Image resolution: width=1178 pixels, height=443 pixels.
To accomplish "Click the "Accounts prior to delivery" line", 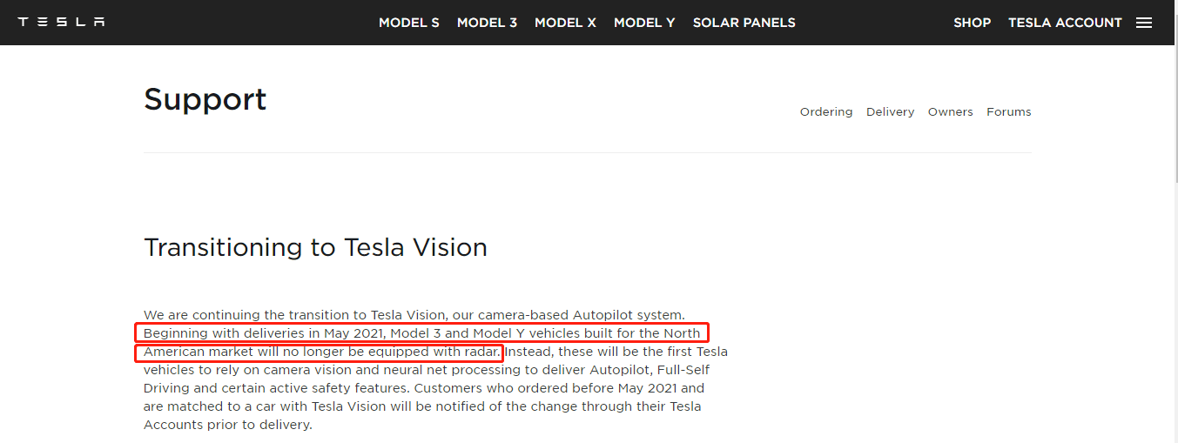I will point(227,425).
